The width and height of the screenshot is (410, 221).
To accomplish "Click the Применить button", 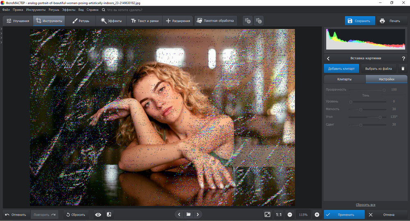I will tap(344, 214).
